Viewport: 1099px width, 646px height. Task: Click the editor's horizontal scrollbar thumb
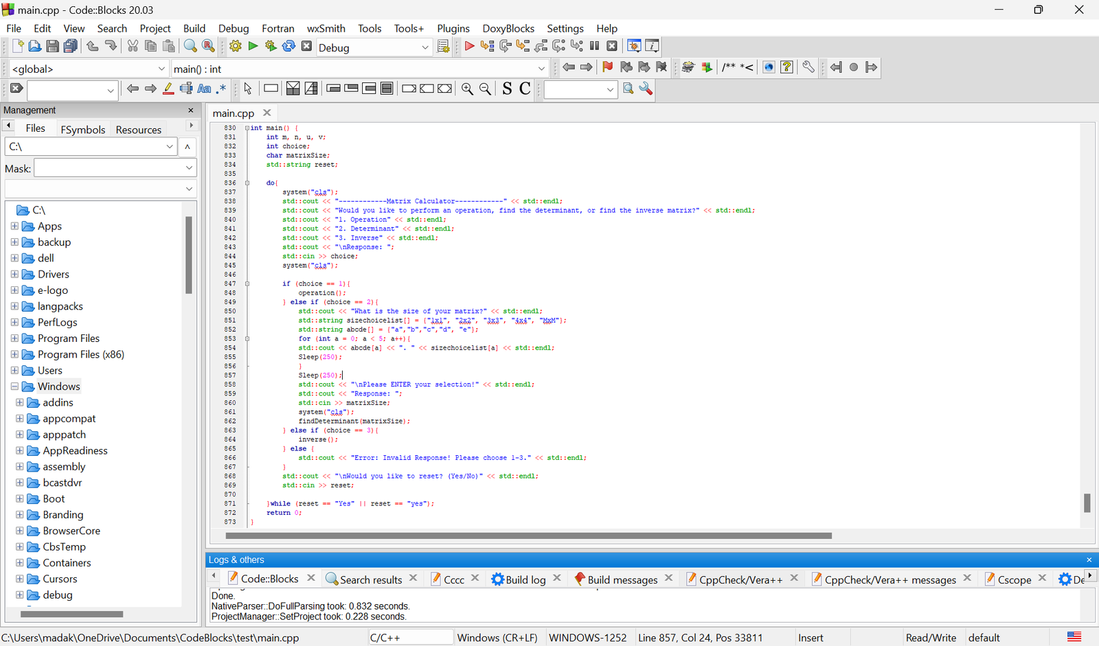(x=528, y=535)
